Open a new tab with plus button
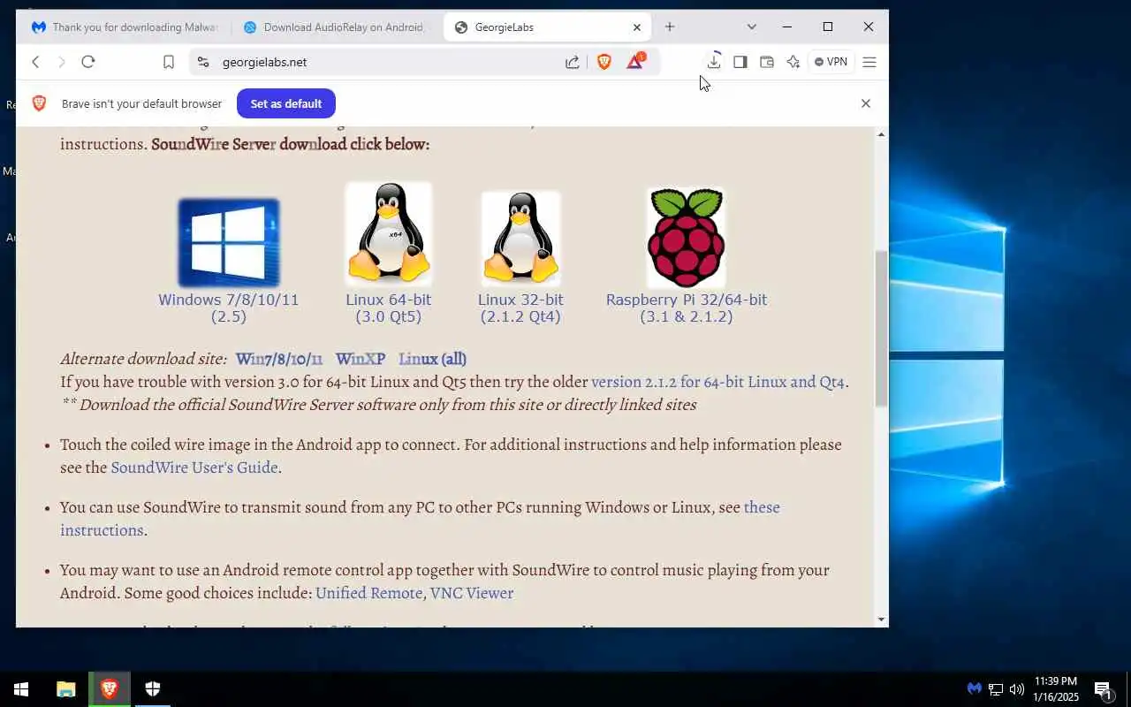Viewport: 1131px width, 707px height. [670, 27]
